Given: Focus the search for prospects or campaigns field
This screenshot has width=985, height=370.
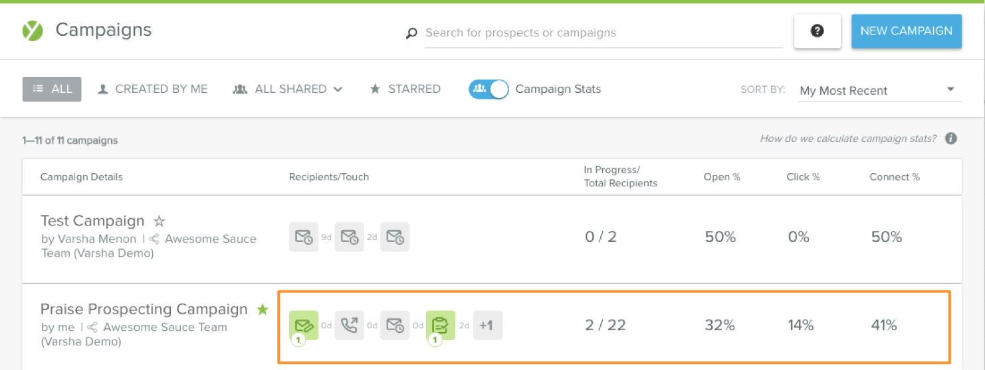Looking at the screenshot, I should 603,33.
